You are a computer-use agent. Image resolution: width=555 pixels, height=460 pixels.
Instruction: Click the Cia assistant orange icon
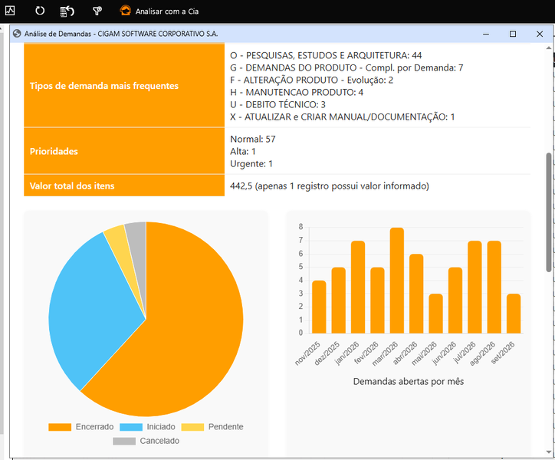coord(125,11)
